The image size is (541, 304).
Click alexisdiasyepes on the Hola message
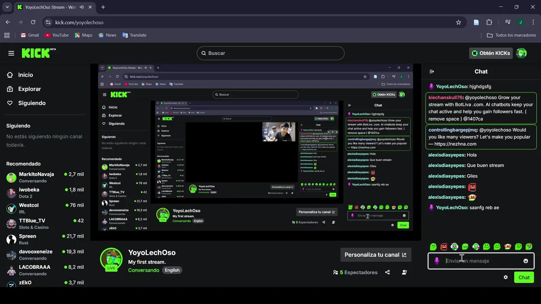point(446,155)
